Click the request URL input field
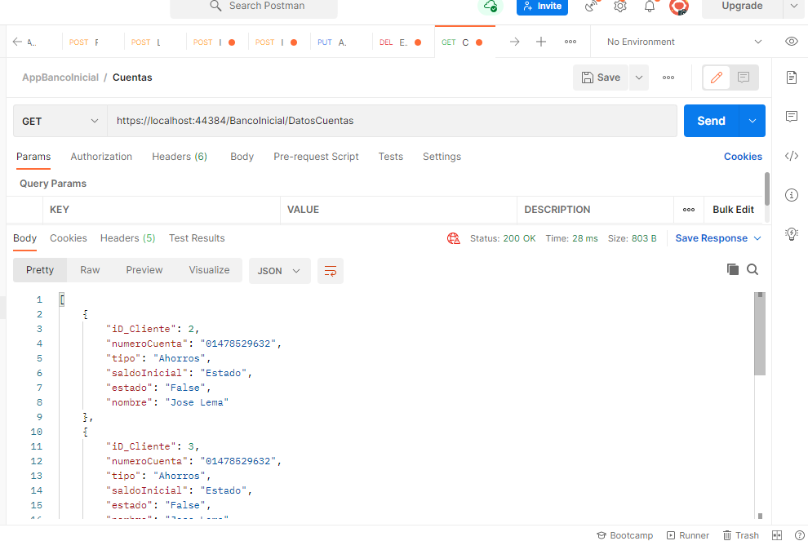Image resolution: width=808 pixels, height=541 pixels. pyautogui.click(x=392, y=121)
